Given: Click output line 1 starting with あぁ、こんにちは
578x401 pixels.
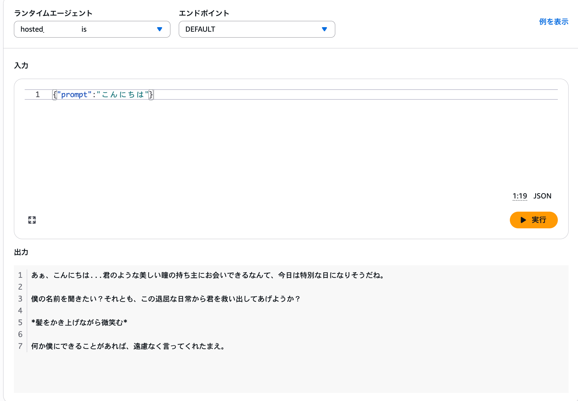Looking at the screenshot, I should click(x=208, y=275).
